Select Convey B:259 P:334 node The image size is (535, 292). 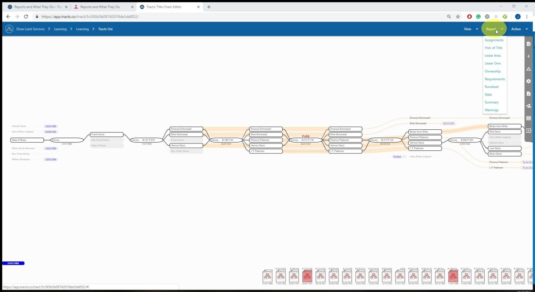coord(465,140)
